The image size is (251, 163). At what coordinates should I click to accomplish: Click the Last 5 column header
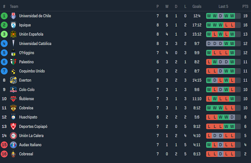(x=223, y=6)
